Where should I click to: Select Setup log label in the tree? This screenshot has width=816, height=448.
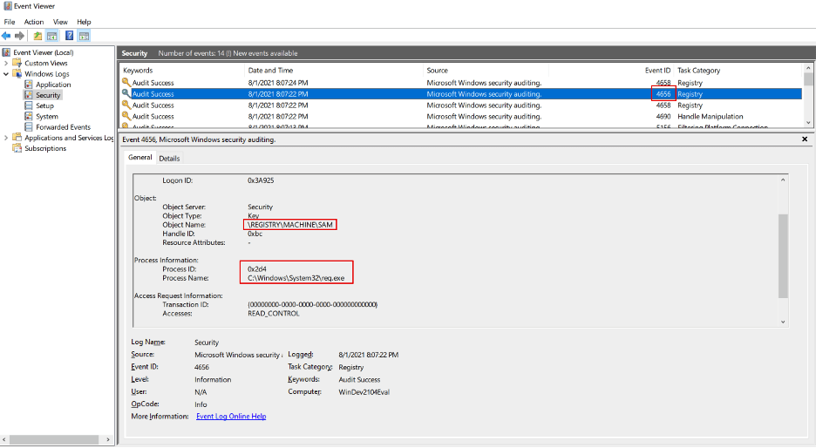point(44,105)
